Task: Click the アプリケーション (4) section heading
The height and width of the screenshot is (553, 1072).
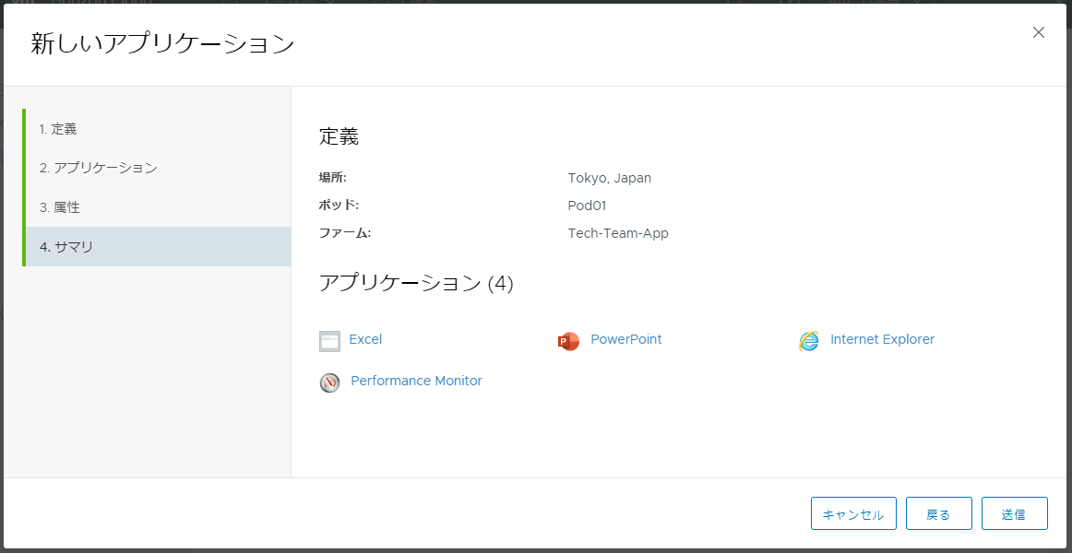Action: pos(416,283)
